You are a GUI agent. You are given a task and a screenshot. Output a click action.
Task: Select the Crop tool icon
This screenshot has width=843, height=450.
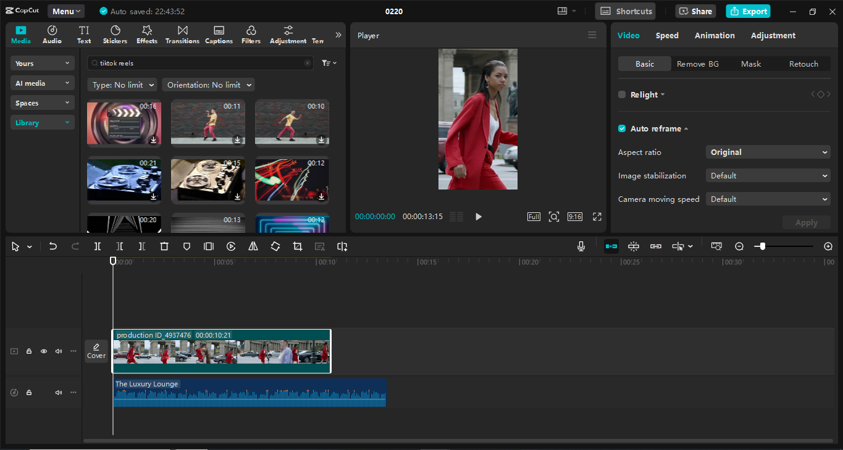(x=298, y=246)
